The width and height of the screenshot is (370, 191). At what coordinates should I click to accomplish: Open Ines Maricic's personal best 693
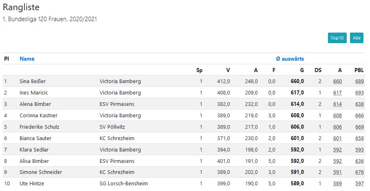(359, 93)
